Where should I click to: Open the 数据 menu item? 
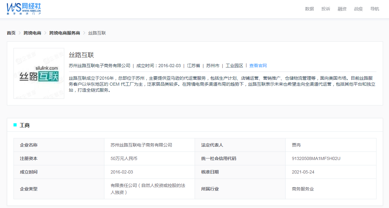click(x=309, y=9)
